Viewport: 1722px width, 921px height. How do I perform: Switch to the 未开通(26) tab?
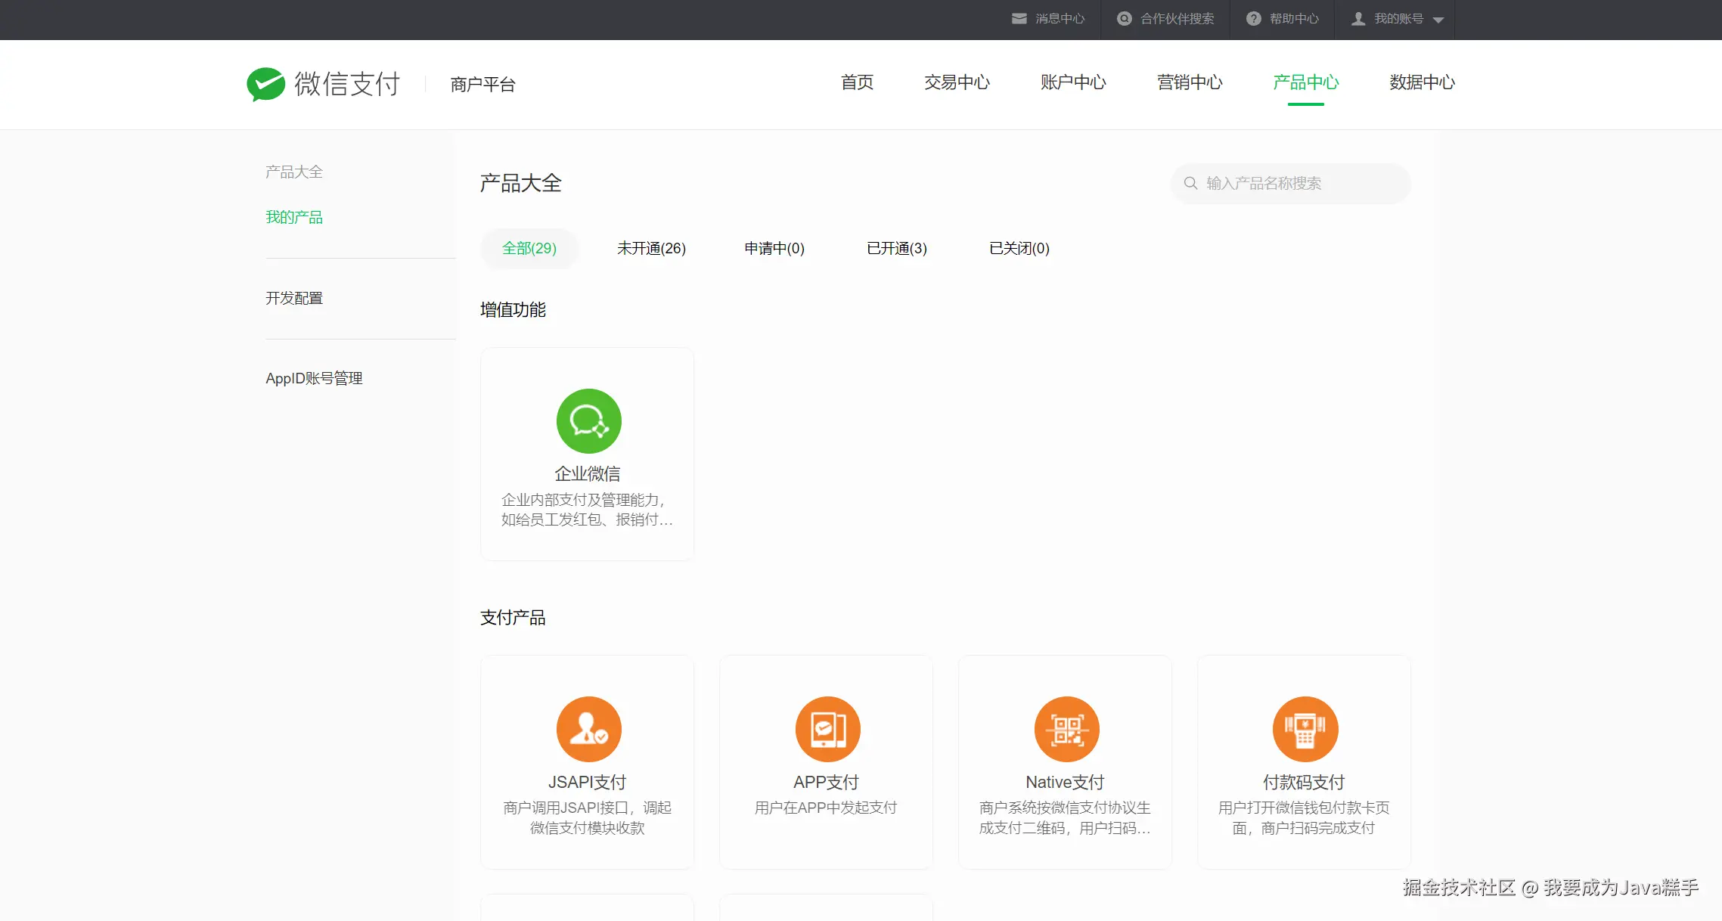(651, 248)
